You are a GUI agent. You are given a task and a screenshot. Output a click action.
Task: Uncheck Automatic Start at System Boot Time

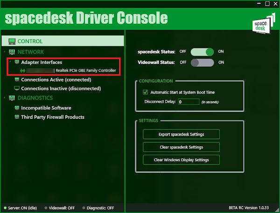[x=145, y=92]
